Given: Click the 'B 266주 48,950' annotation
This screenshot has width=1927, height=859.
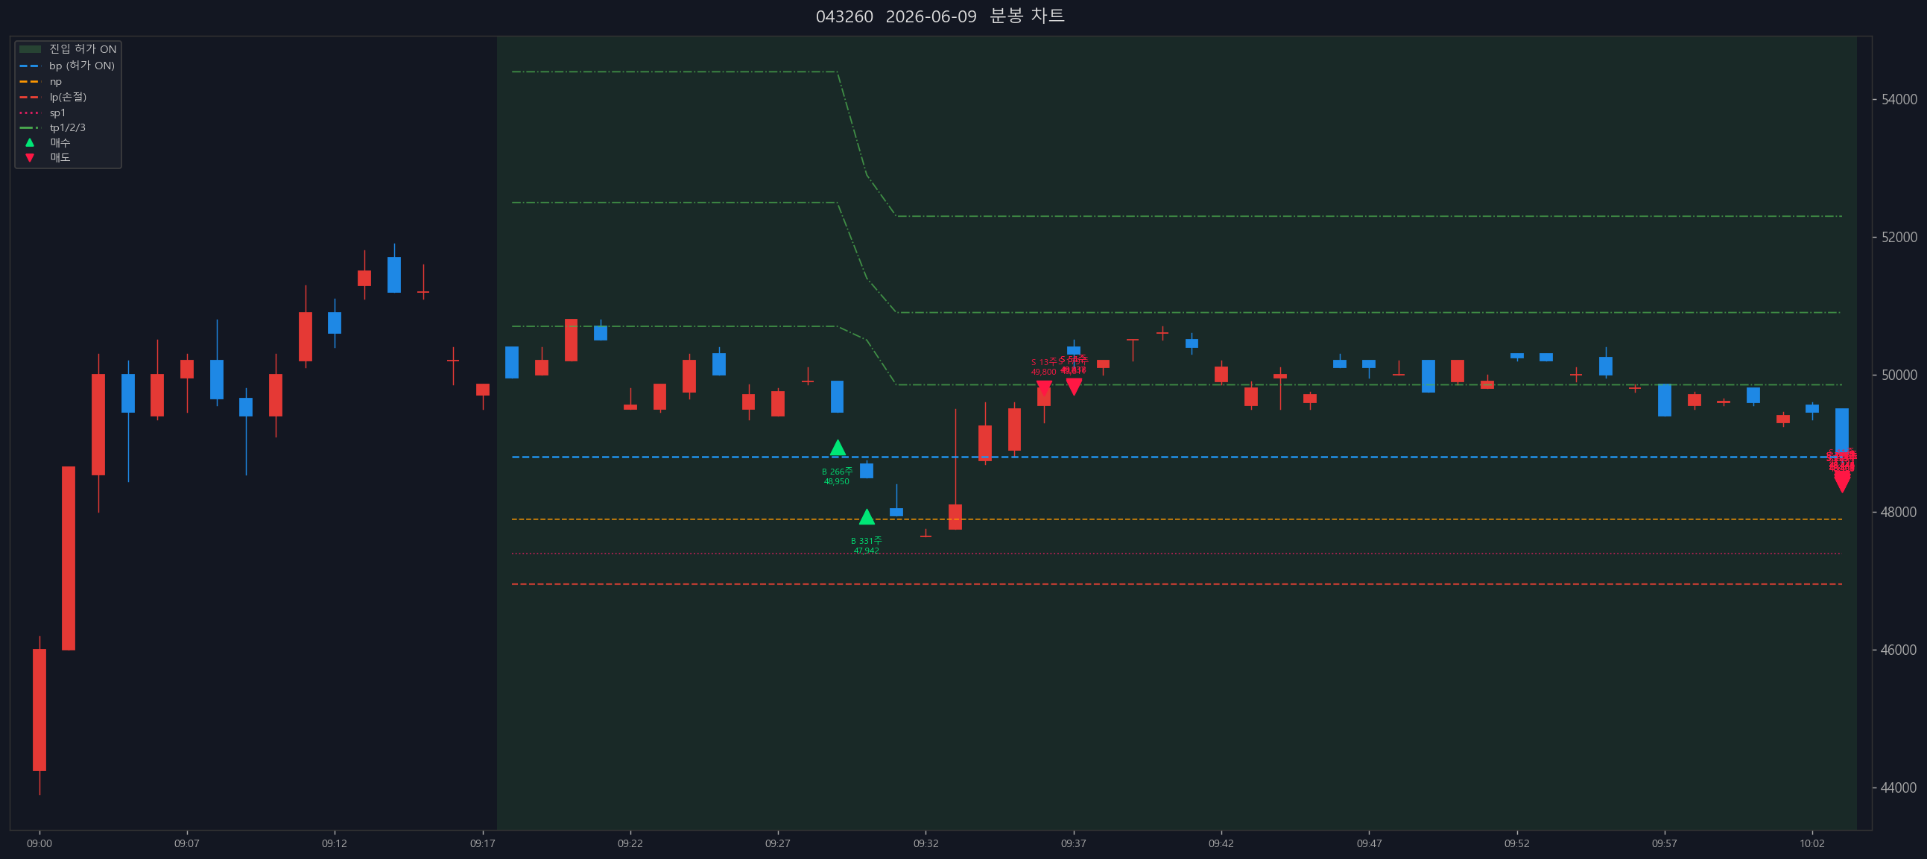Looking at the screenshot, I should point(837,476).
